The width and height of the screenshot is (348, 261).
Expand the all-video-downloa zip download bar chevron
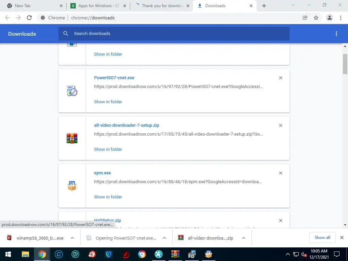[243, 238]
